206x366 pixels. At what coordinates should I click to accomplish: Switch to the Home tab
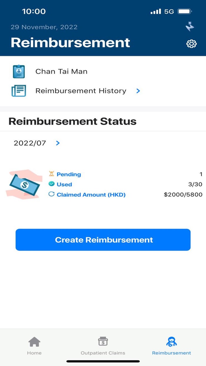tap(34, 346)
